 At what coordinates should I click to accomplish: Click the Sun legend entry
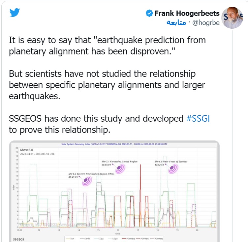[71, 238]
